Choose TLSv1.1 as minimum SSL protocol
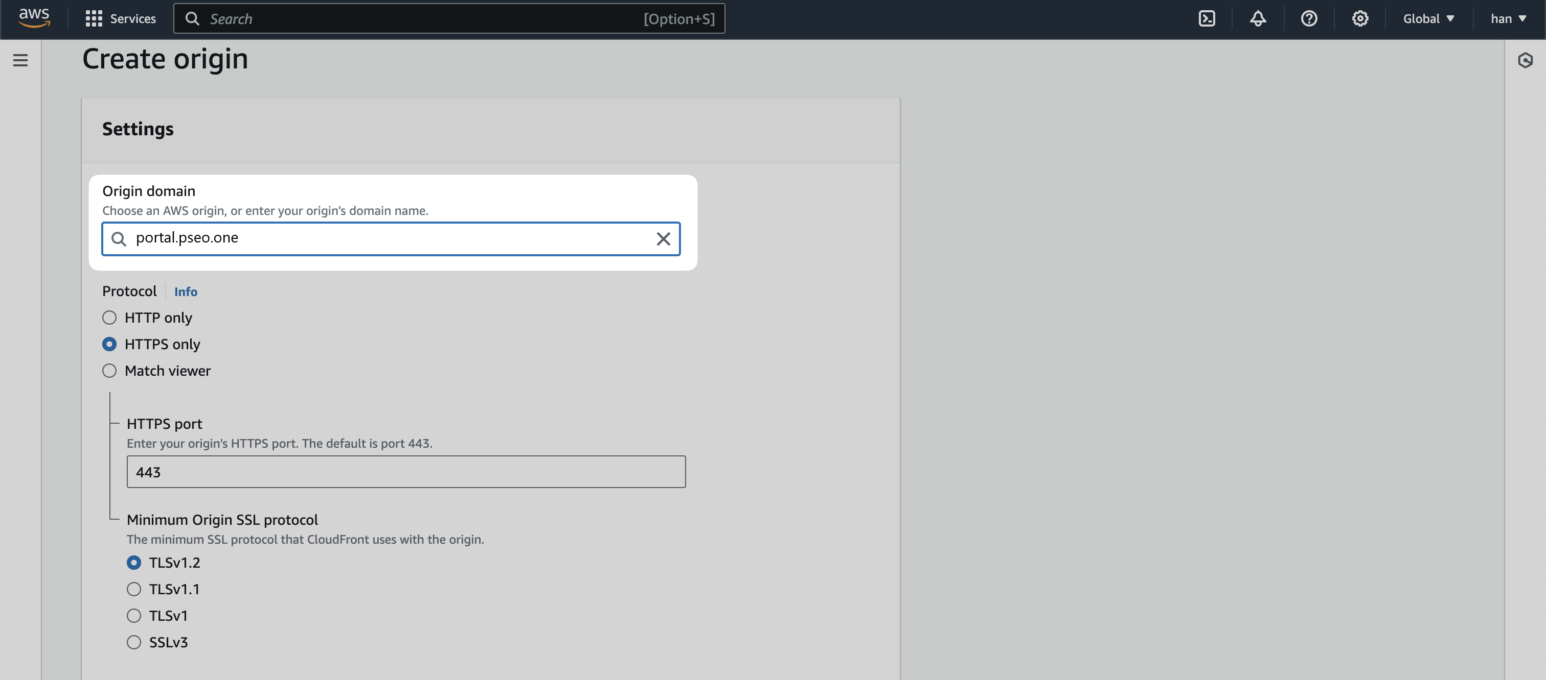Screen dimensions: 1546x680 tap(134, 589)
